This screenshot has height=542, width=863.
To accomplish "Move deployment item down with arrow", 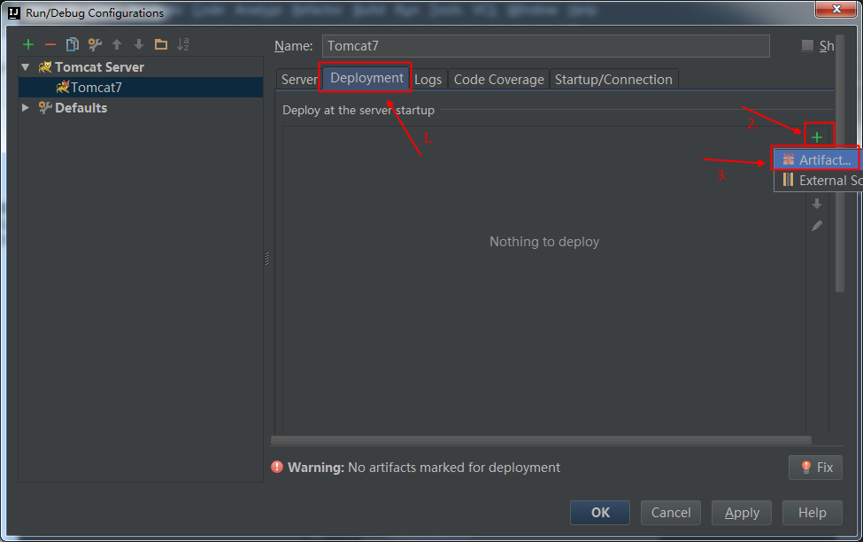I will 817,204.
